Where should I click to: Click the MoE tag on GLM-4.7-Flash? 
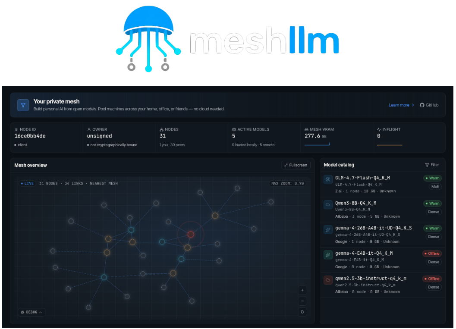[x=435, y=187]
